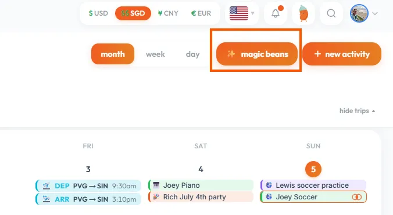Click the new activity button
393x215 pixels.
point(342,54)
